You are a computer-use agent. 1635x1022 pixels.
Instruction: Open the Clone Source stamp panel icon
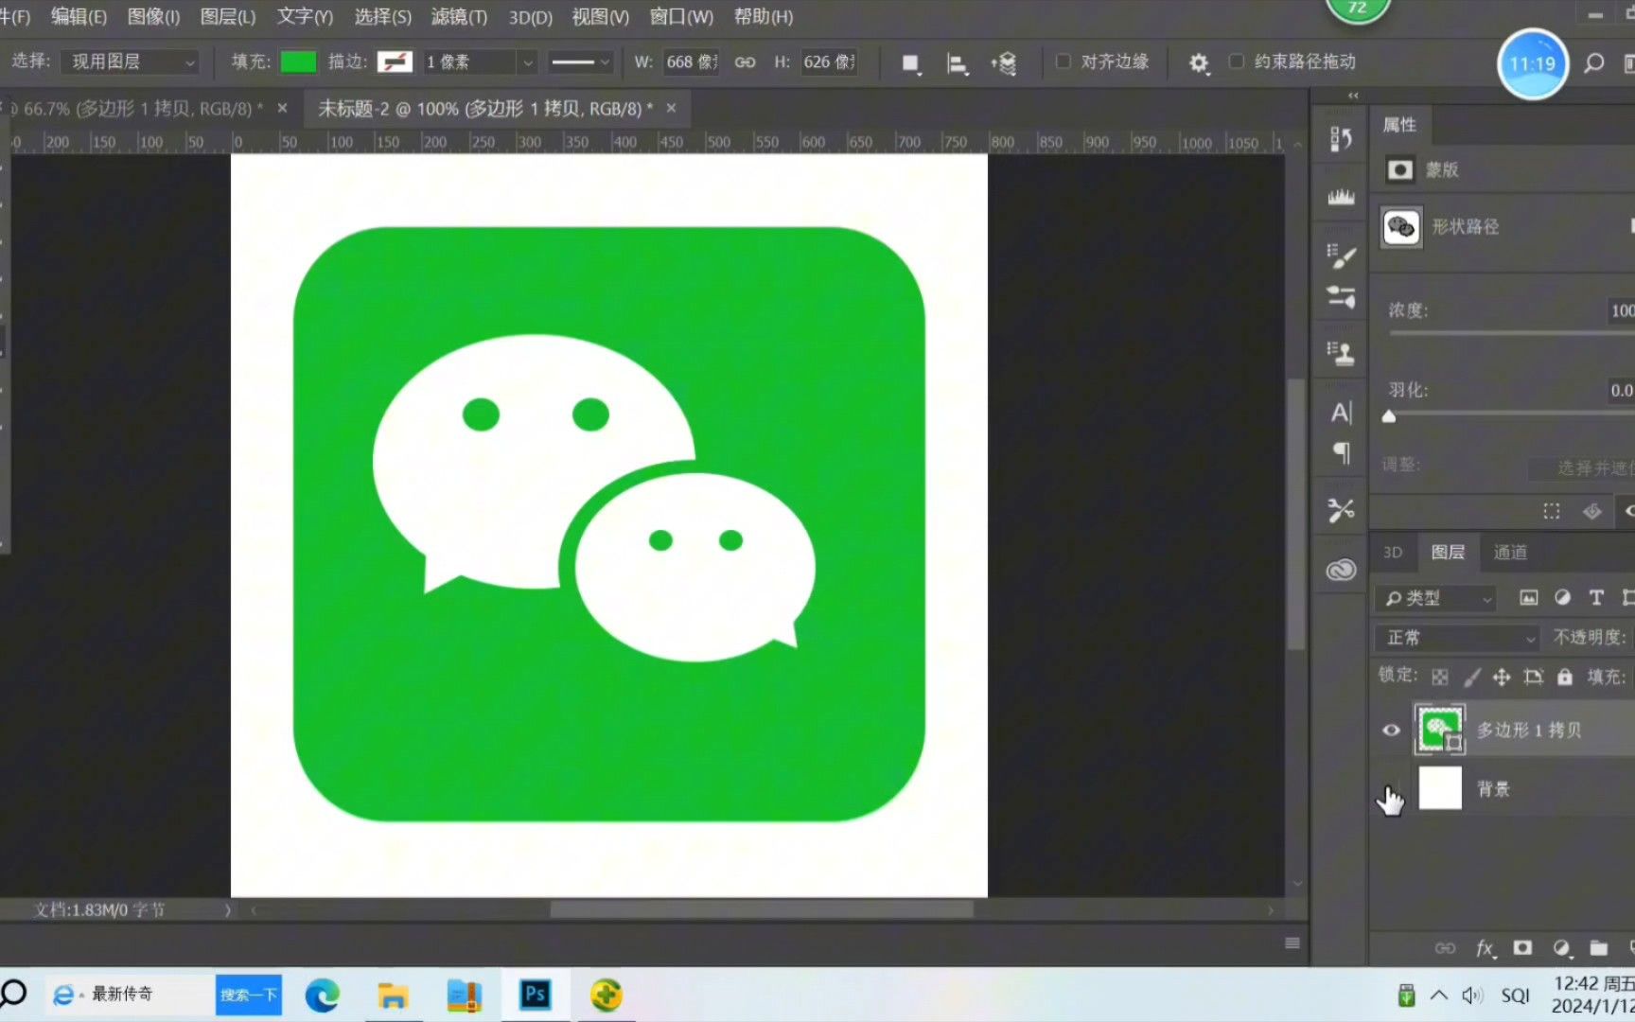coord(1341,354)
